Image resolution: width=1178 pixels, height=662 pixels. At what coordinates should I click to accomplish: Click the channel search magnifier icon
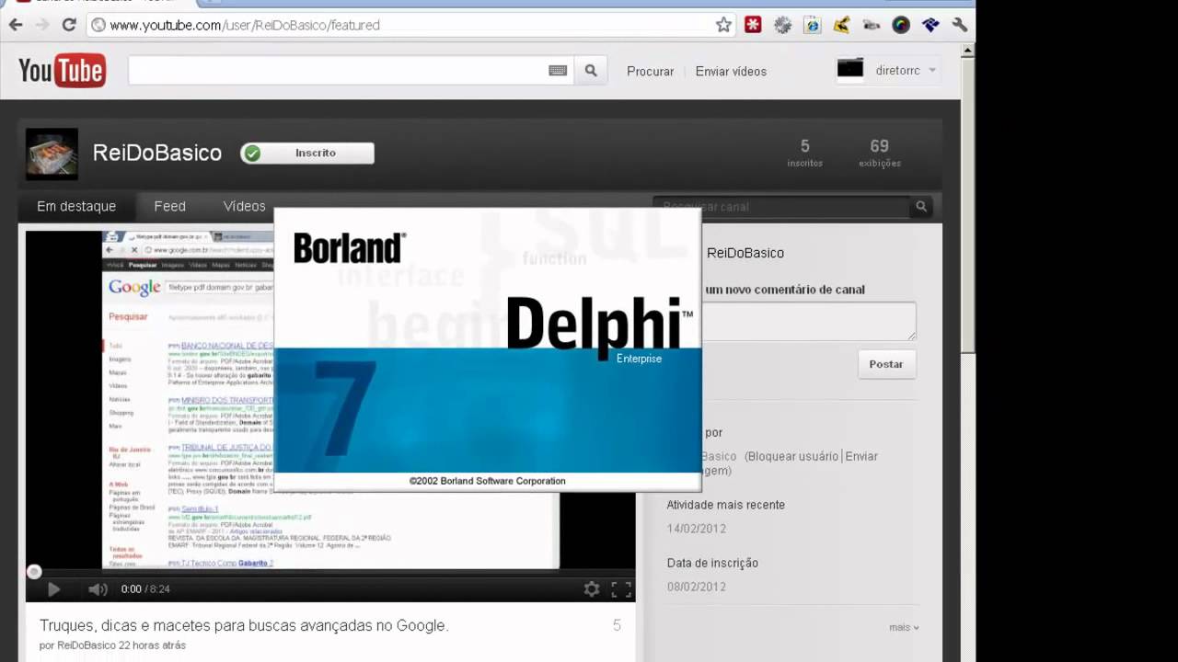coord(920,207)
